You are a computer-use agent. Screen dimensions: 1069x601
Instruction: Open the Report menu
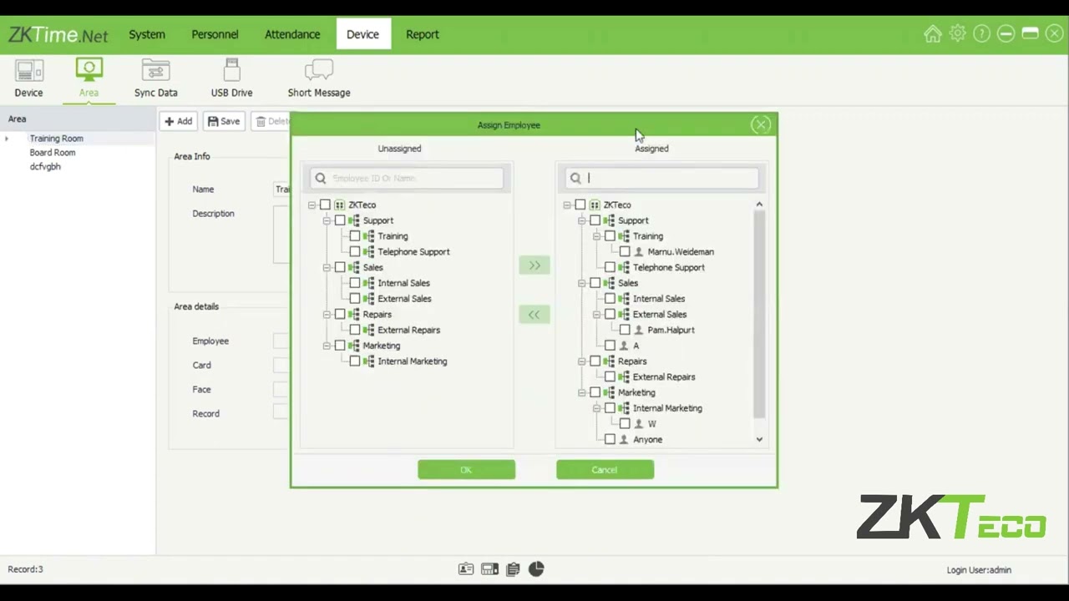423,34
